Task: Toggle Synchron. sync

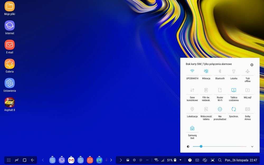Action: (234, 112)
